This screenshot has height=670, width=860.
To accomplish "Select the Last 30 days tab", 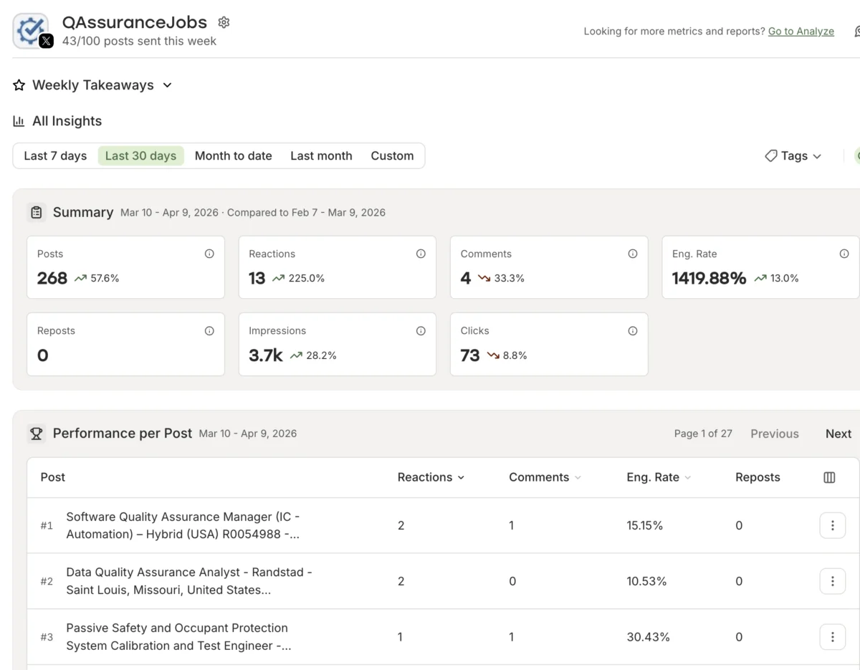I will click(x=140, y=155).
